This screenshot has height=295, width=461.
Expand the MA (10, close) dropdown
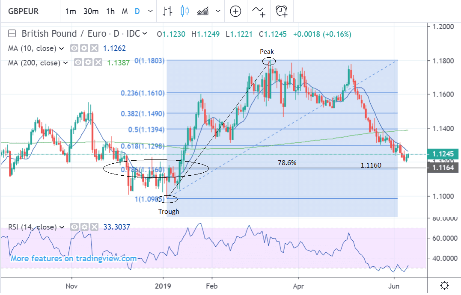62,48
